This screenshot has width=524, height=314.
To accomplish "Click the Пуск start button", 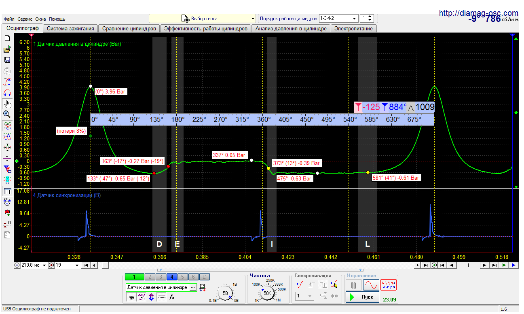I will pyautogui.click(x=362, y=297).
